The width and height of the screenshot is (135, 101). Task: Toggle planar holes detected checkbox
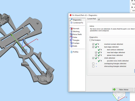[96, 55]
